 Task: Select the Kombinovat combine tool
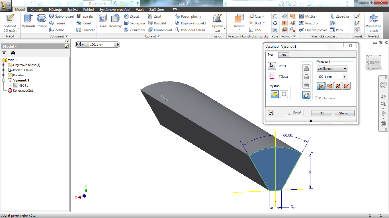(160, 30)
